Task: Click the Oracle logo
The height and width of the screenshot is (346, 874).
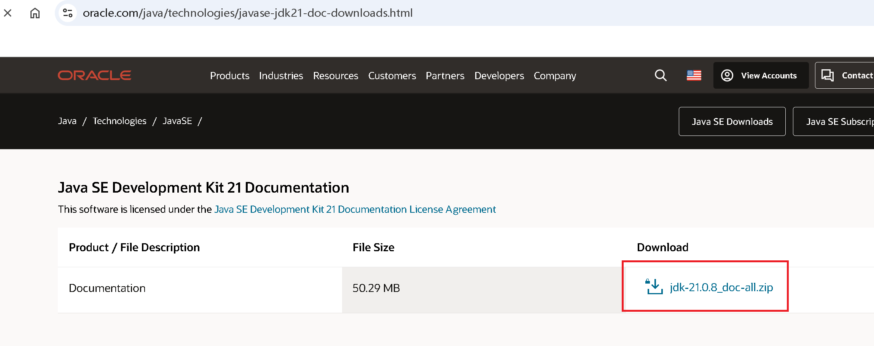Action: (x=94, y=75)
